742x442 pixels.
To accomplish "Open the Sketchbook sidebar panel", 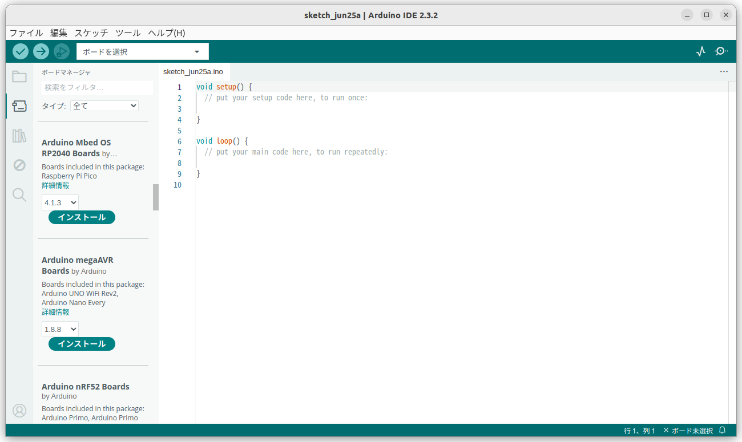I will pyautogui.click(x=19, y=76).
